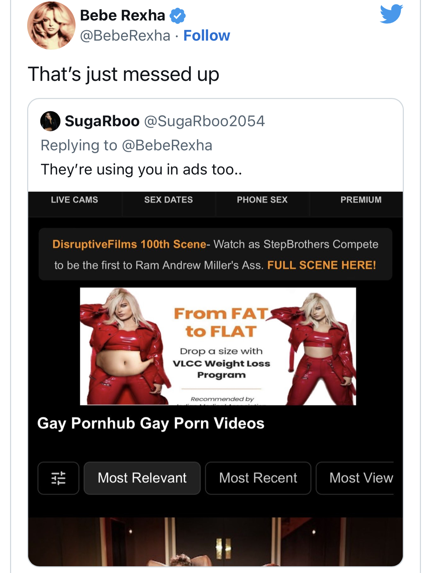Viewport: 431px width, 573px height.
Task: Go to the PHONE SEX tab
Action: 262,200
